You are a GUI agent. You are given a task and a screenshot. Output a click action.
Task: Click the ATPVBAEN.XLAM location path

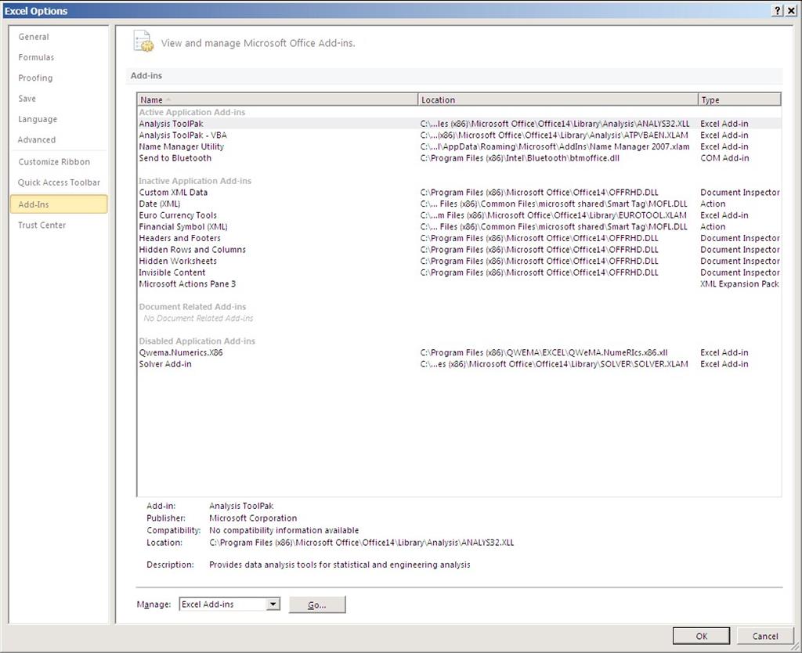(x=554, y=135)
